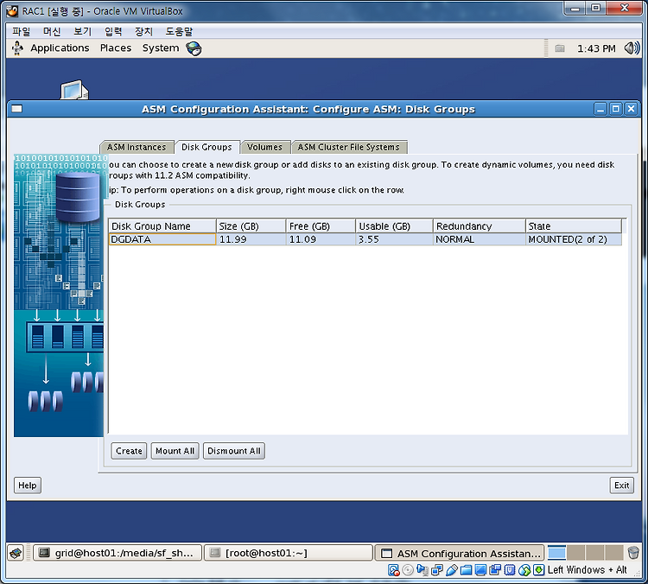This screenshot has height=584, width=648.
Task: Click the Usable (GB) column header
Action: click(394, 226)
